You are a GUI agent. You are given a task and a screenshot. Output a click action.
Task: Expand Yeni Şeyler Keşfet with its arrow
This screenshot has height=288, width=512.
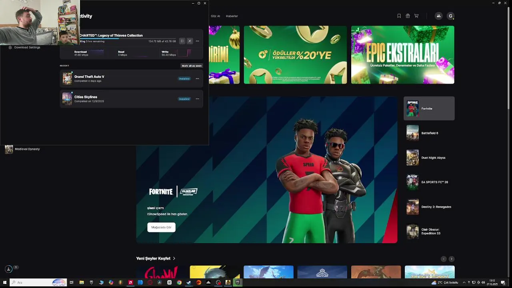pos(174,258)
